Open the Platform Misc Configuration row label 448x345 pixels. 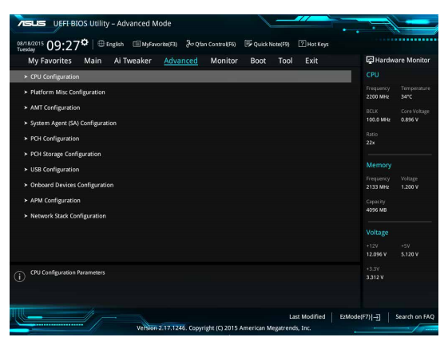[68, 92]
